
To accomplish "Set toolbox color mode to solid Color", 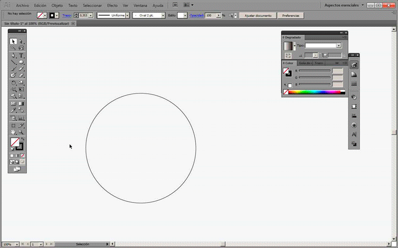I will point(12,156).
